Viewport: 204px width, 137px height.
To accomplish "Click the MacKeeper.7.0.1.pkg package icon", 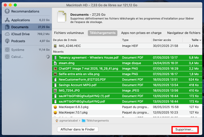I will coord(55,112).
